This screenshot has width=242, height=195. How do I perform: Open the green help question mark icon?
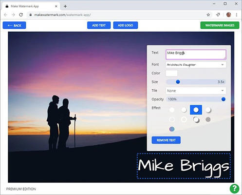[x=234, y=189]
